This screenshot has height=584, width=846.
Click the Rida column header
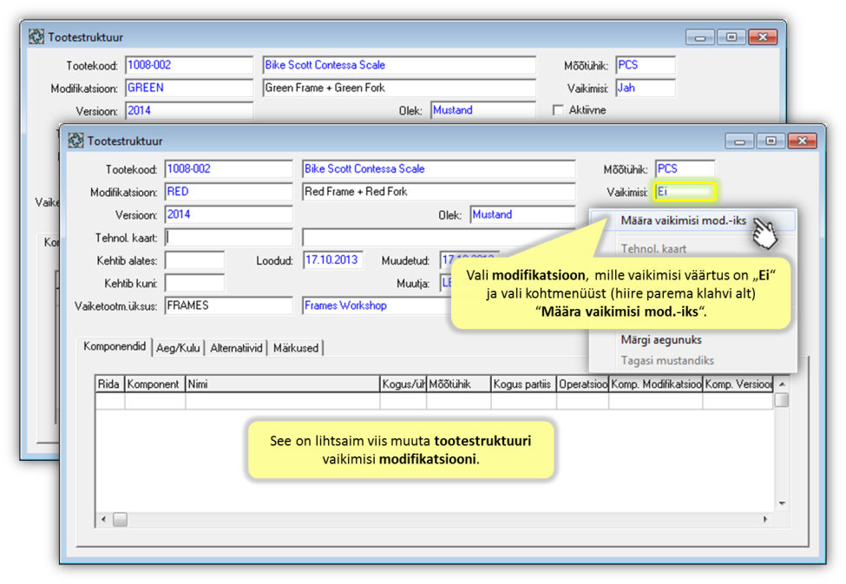coord(109,384)
